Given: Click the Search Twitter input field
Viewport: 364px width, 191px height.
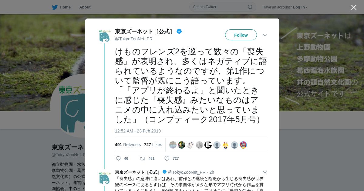Looking at the screenshot, I should 223,7.
